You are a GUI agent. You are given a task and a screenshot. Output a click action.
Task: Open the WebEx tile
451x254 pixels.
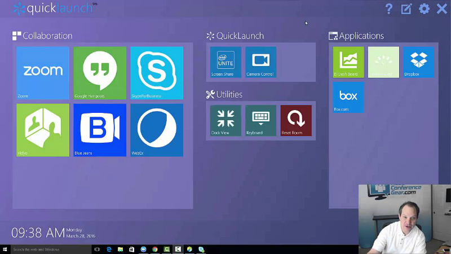click(157, 129)
